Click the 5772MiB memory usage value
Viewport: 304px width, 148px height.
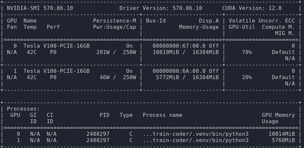(x=168, y=77)
